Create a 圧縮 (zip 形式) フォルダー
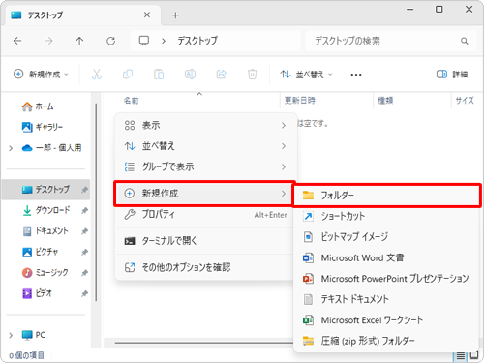The image size is (484, 363). point(386,341)
